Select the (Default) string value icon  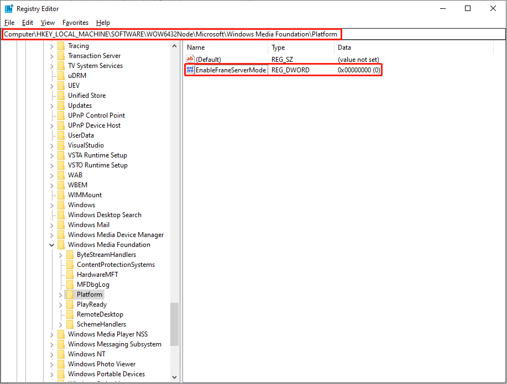[x=190, y=60]
